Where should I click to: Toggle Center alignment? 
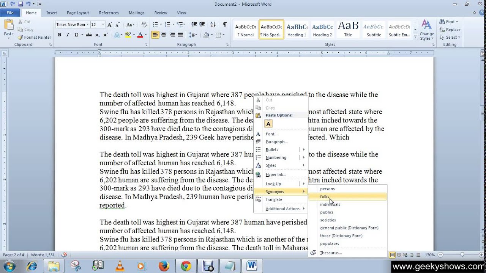coord(164,35)
